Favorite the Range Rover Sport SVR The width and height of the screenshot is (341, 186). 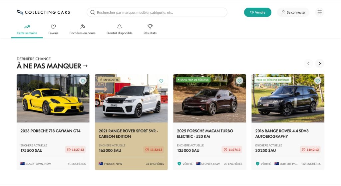pyautogui.click(x=161, y=81)
